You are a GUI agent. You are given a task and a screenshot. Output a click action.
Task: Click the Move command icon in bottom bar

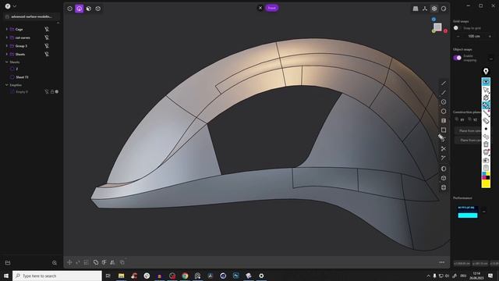click(69, 262)
